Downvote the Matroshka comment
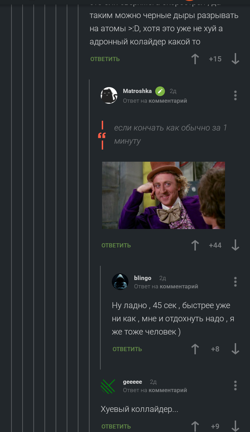This screenshot has height=432, width=250. 235,245
